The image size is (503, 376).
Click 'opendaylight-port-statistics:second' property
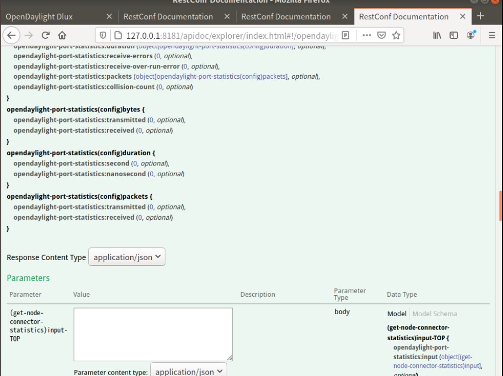coord(71,163)
